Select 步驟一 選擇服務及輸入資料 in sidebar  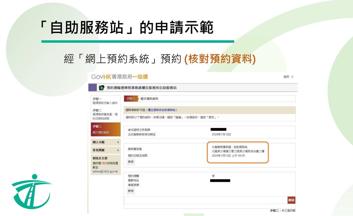(106, 101)
